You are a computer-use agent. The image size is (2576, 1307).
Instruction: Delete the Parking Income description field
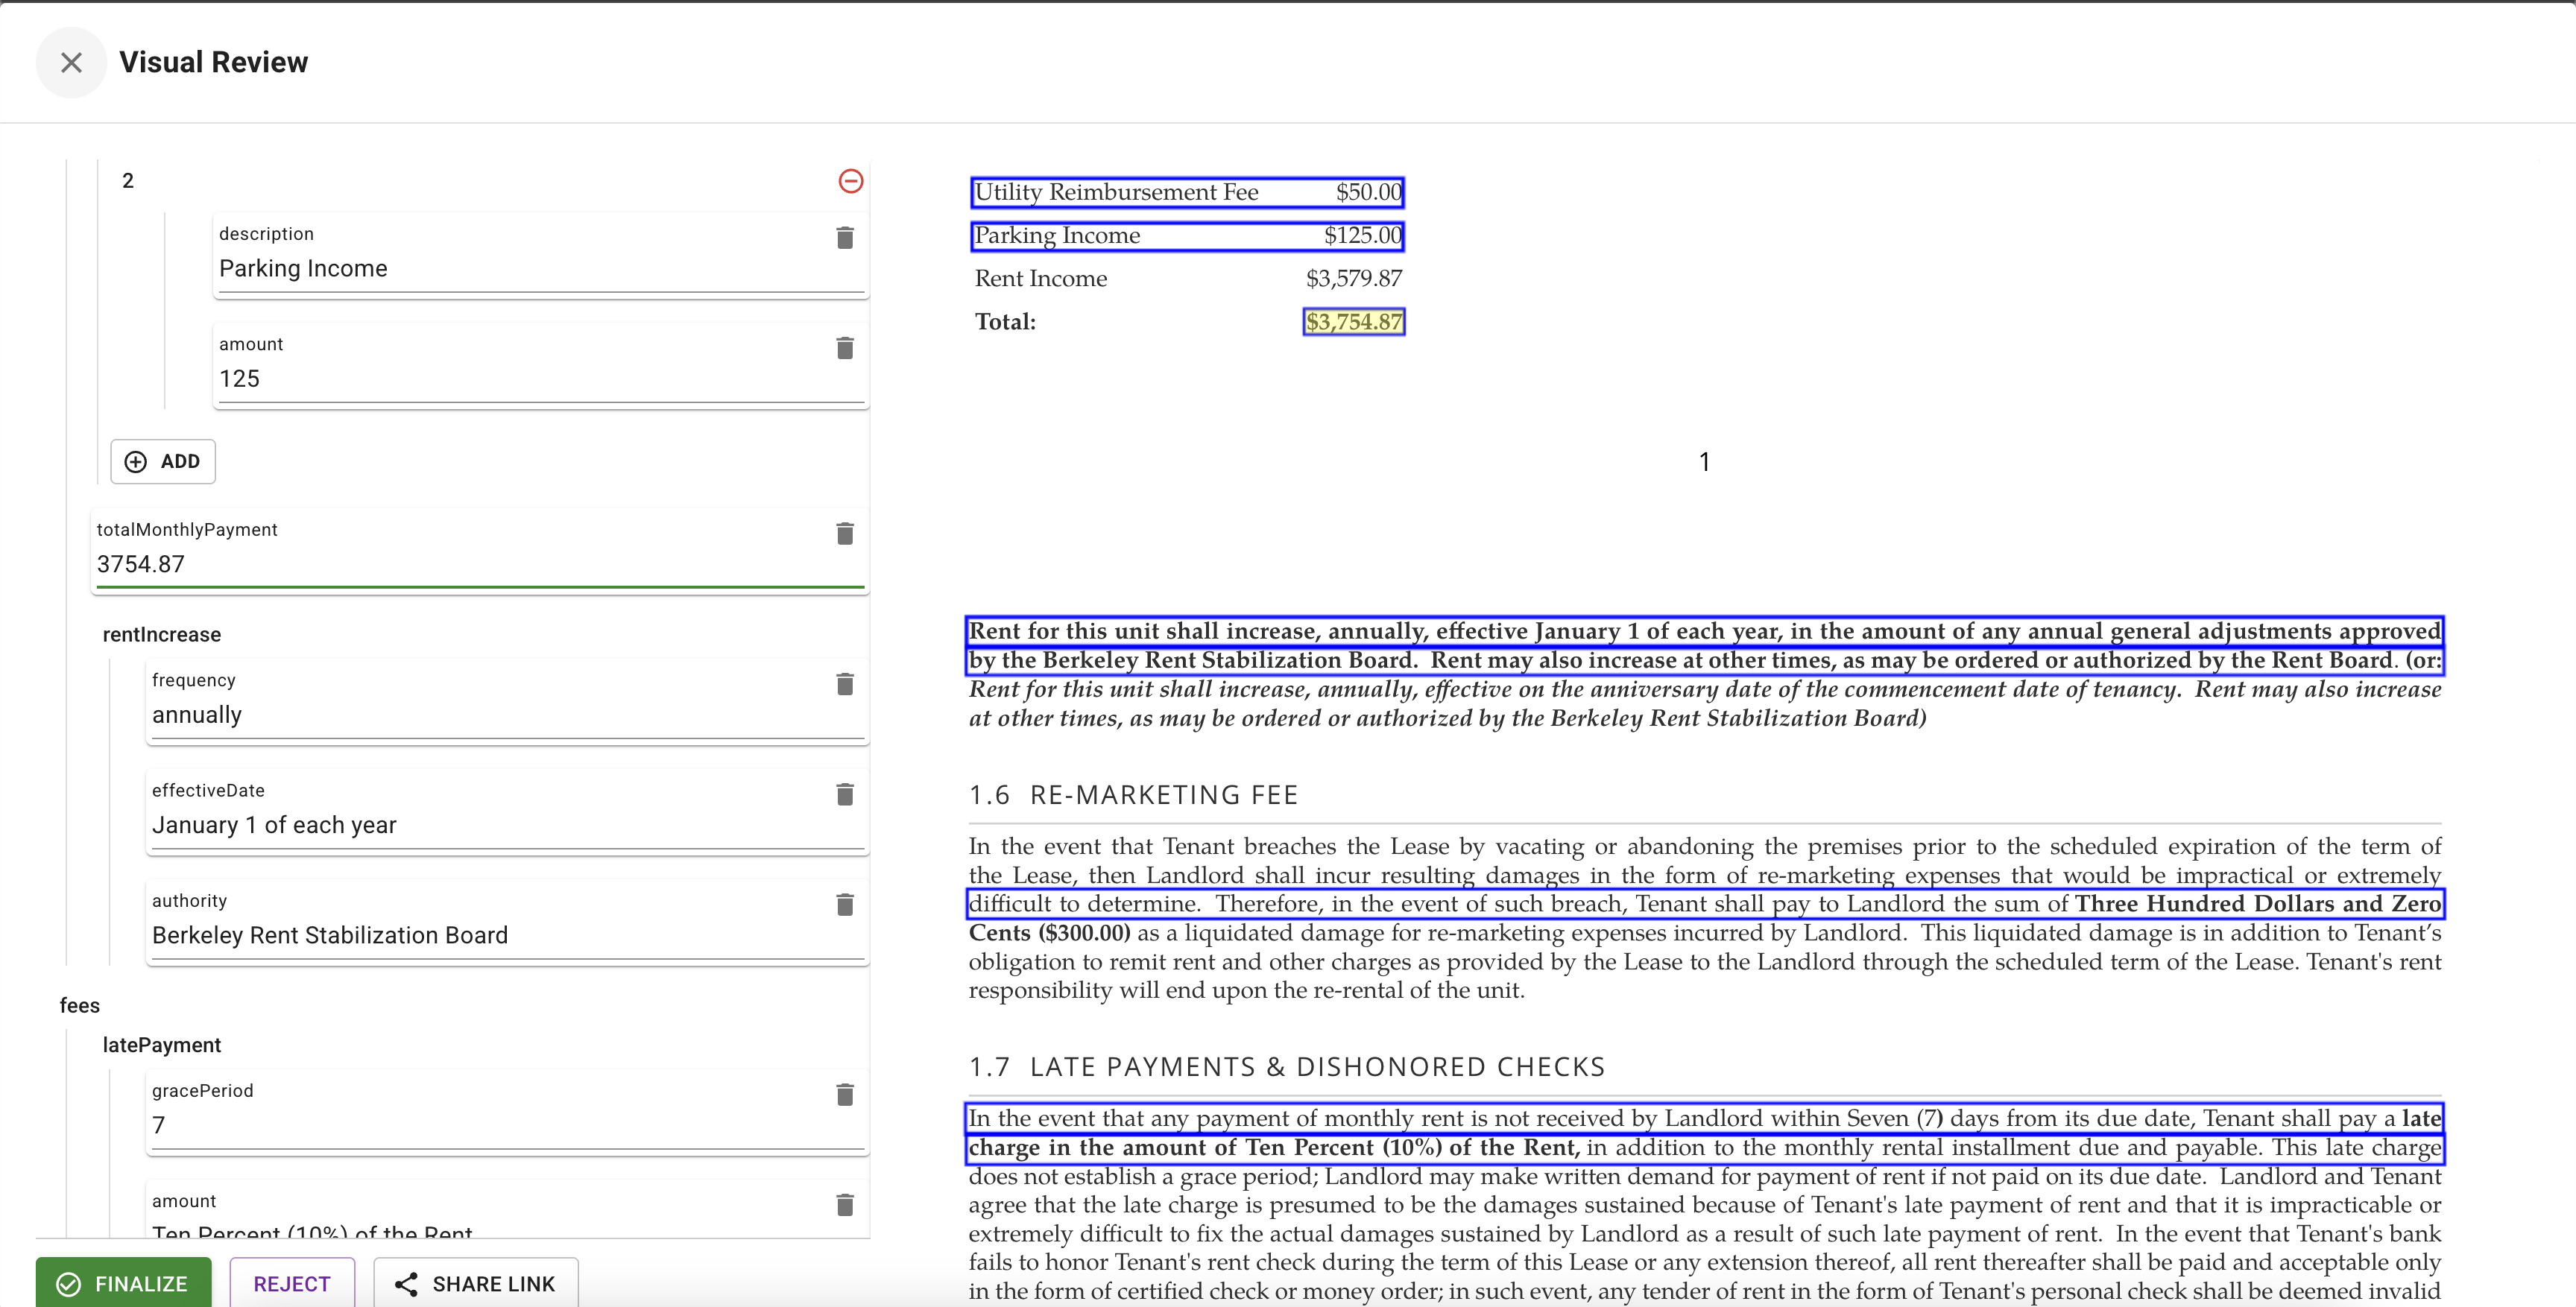pyautogui.click(x=844, y=238)
